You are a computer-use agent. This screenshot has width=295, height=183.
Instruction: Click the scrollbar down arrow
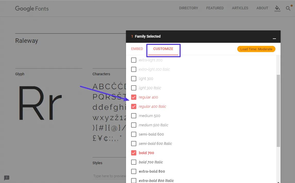coord(278,182)
